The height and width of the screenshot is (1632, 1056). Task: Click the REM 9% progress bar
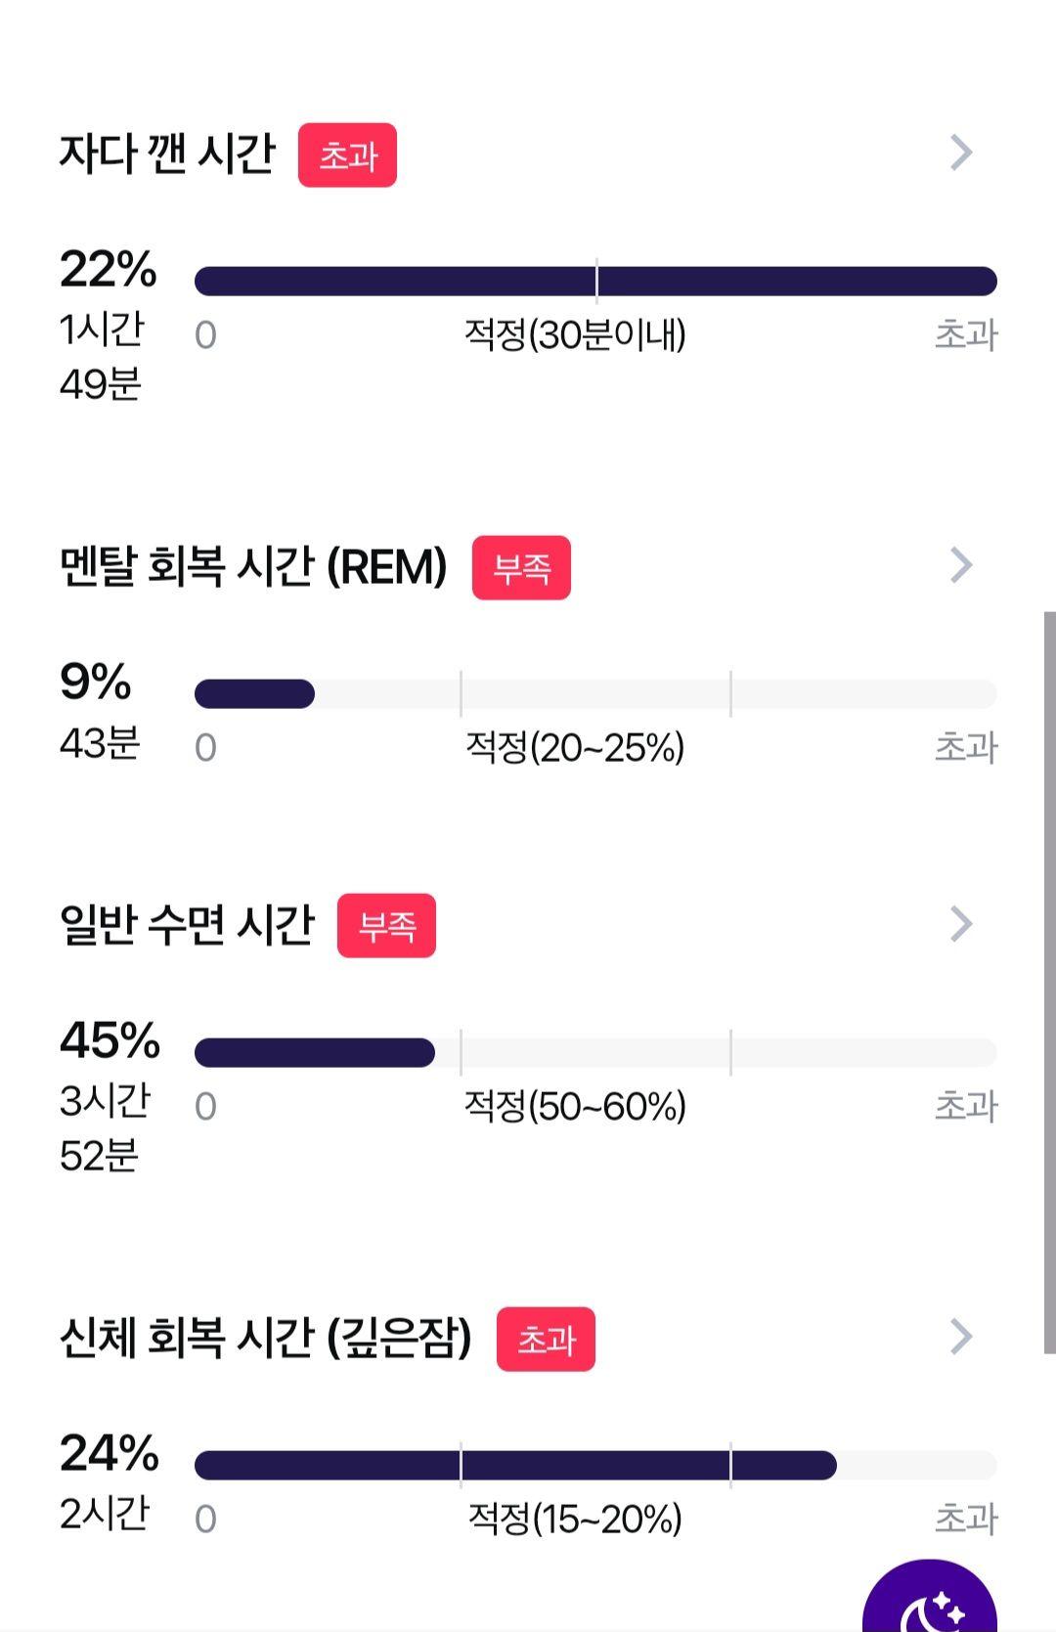(595, 694)
